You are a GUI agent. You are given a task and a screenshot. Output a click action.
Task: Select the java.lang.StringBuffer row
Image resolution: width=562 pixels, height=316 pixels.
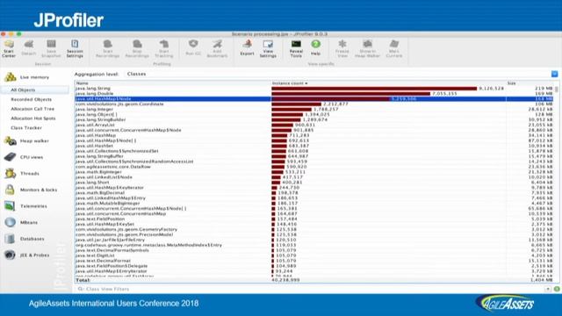click(314, 156)
